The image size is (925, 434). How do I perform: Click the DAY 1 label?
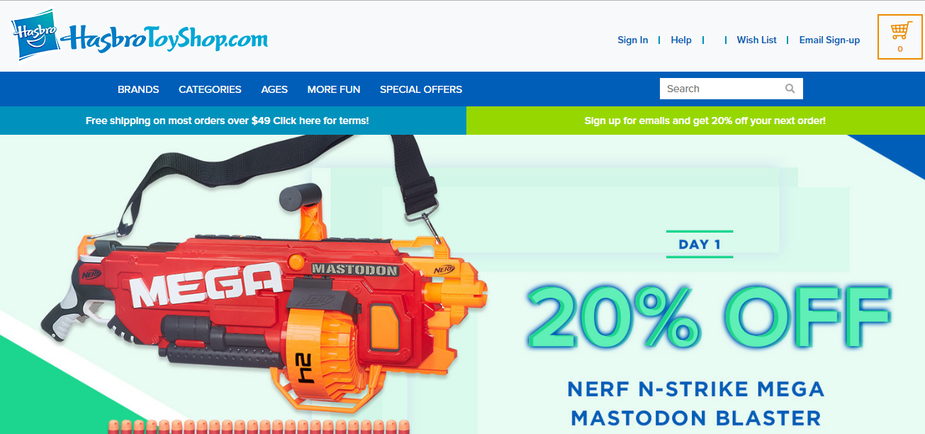click(700, 245)
